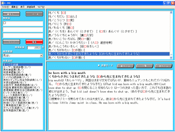
Task: Open the ヘルプ menu
Action: pyautogui.click(x=41, y=7)
